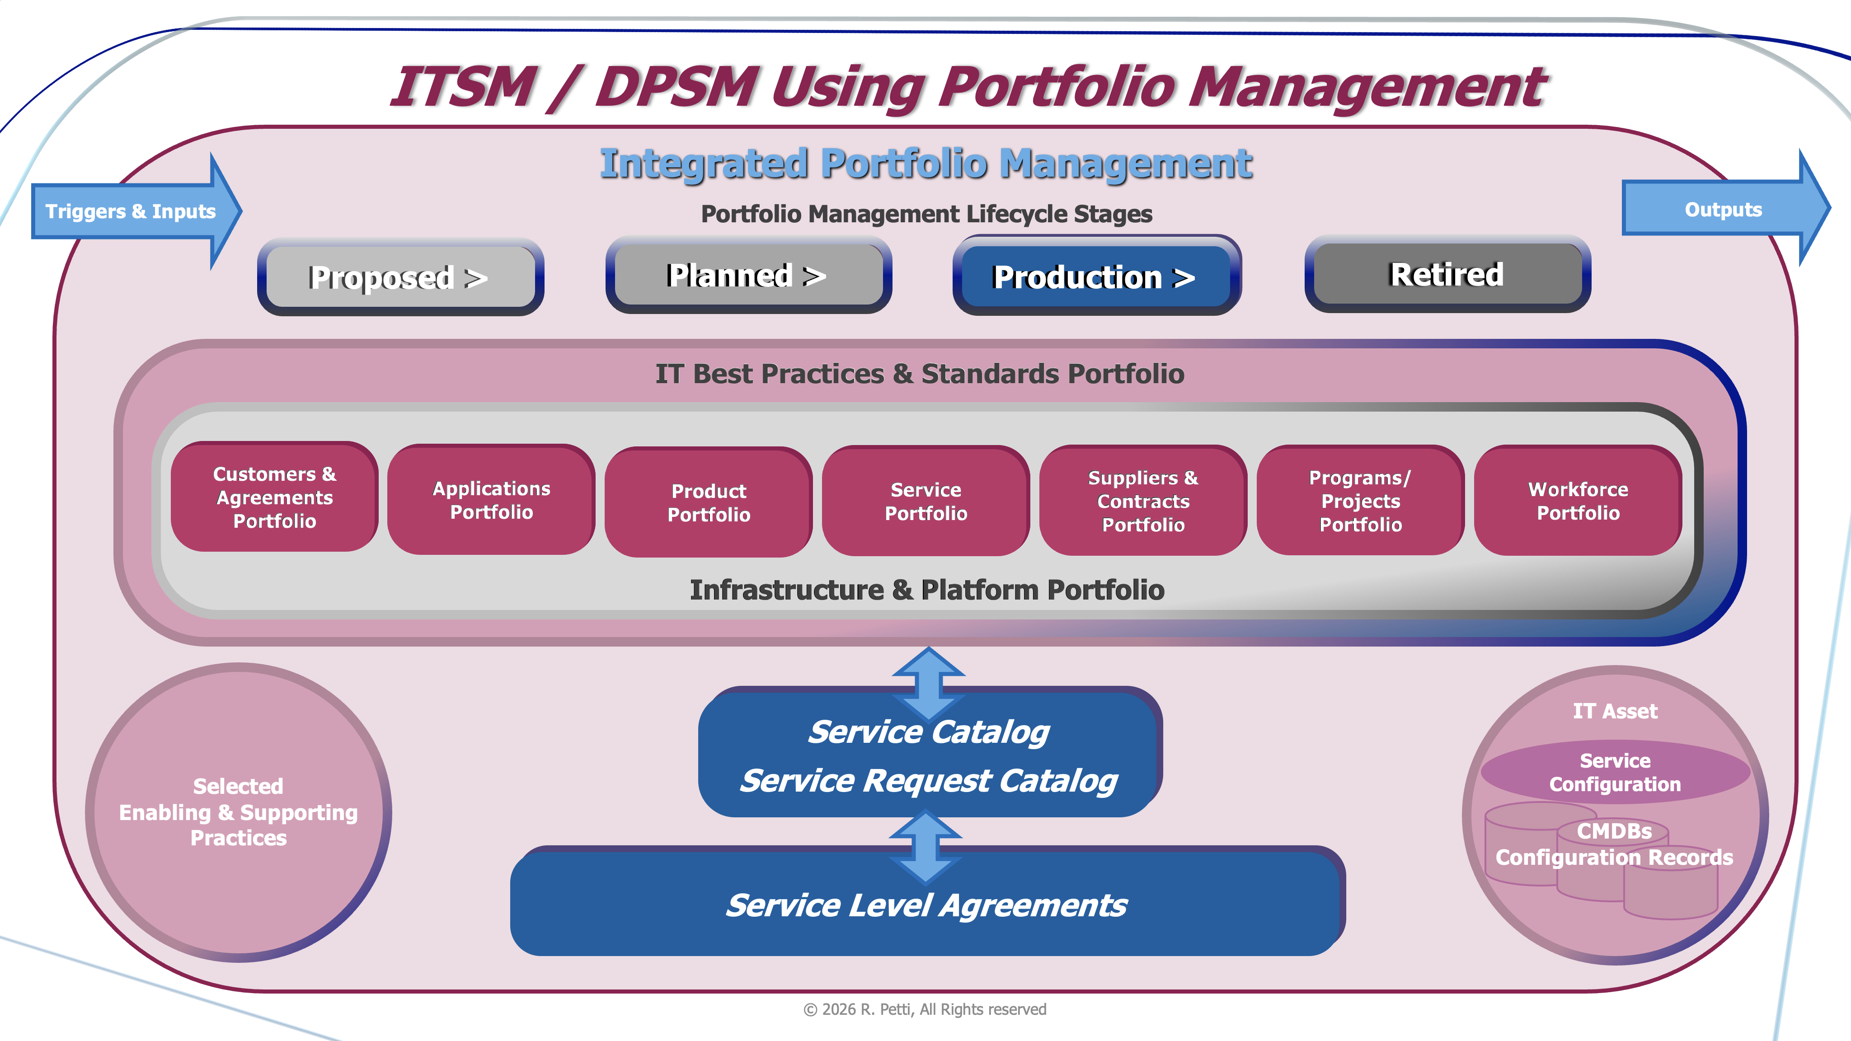Select the Proposed lifecycle stage
Screen dimensions: 1851x1041
tap(399, 277)
